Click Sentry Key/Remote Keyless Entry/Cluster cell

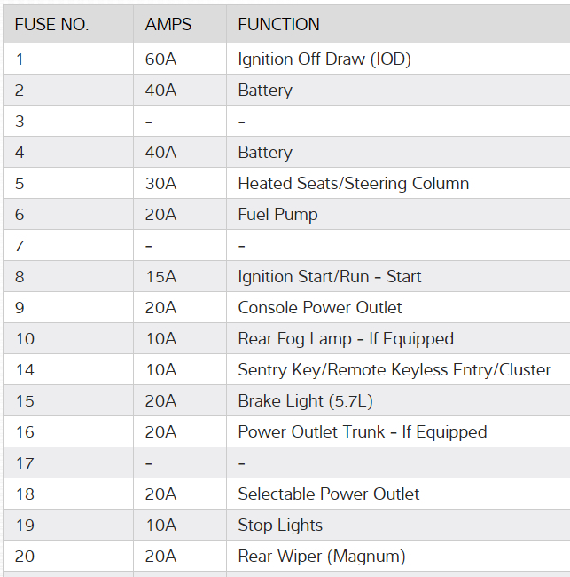tap(394, 370)
